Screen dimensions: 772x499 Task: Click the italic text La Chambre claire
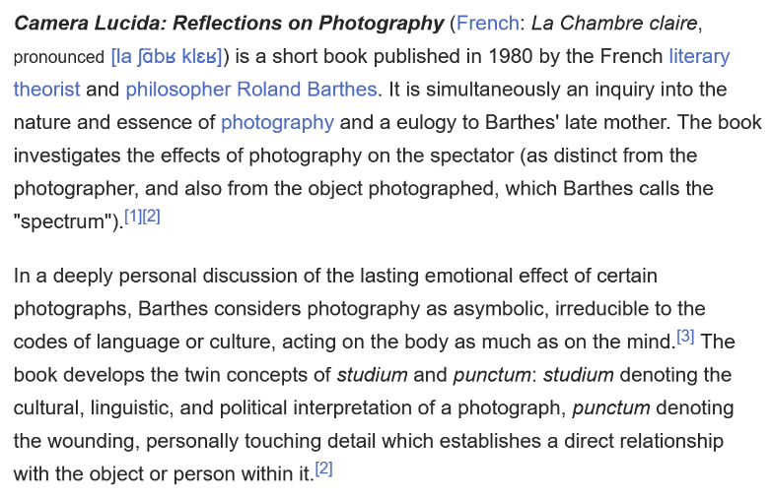coord(614,23)
